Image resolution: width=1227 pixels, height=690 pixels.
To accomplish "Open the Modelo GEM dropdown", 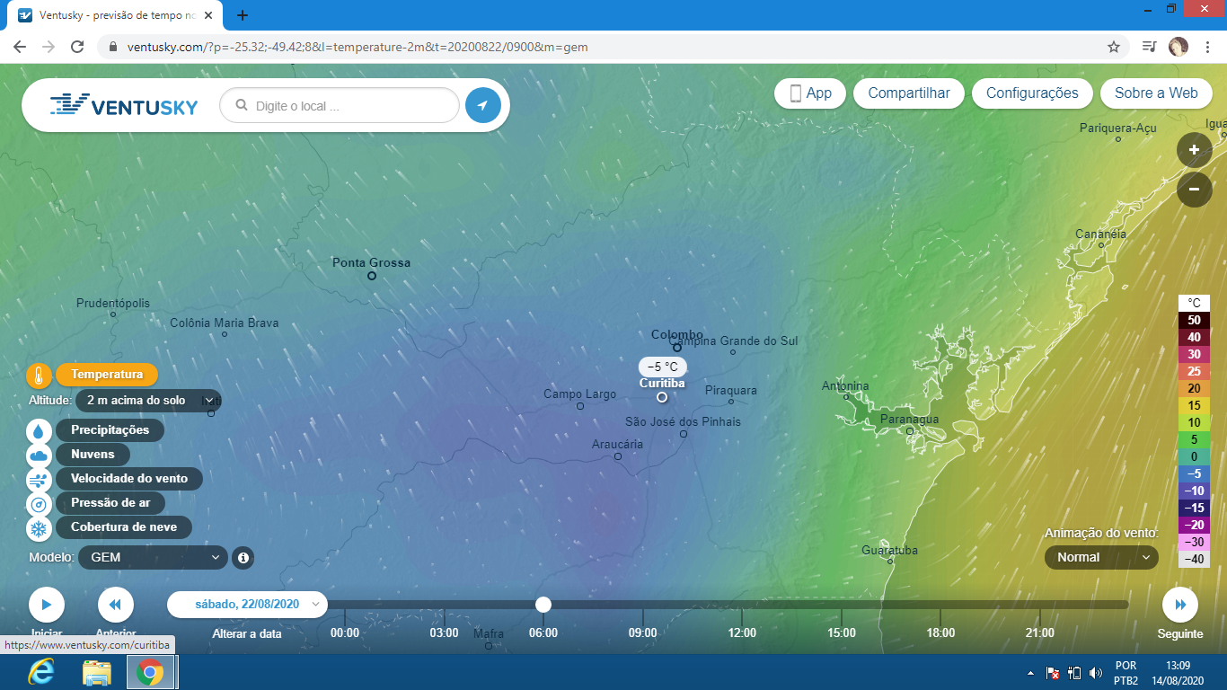I will pos(153,558).
